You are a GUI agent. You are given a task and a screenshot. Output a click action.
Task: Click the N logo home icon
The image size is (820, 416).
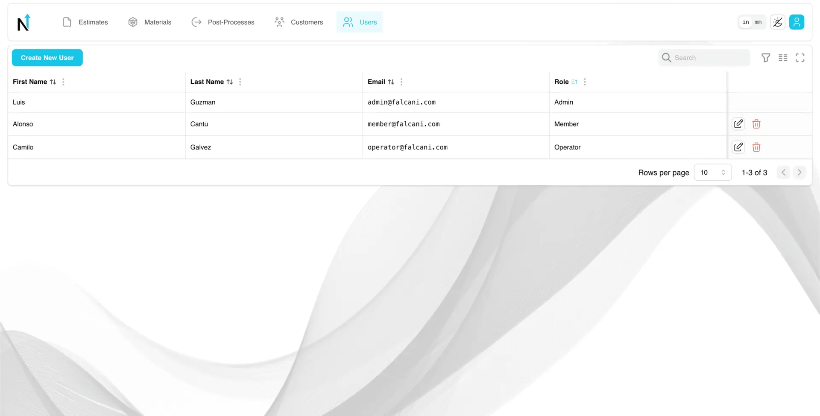24,23
